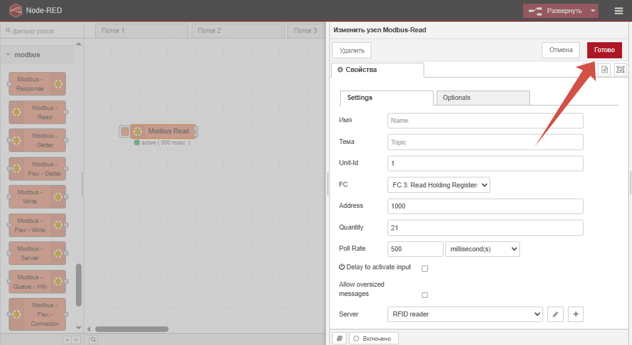Select the Modbus-Write palette node
This screenshot has width=632, height=345.
[x=37, y=197]
